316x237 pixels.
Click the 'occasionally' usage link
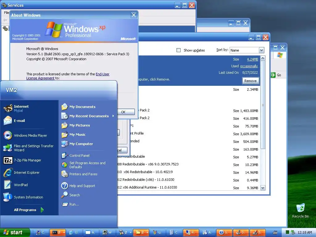coord(249,66)
